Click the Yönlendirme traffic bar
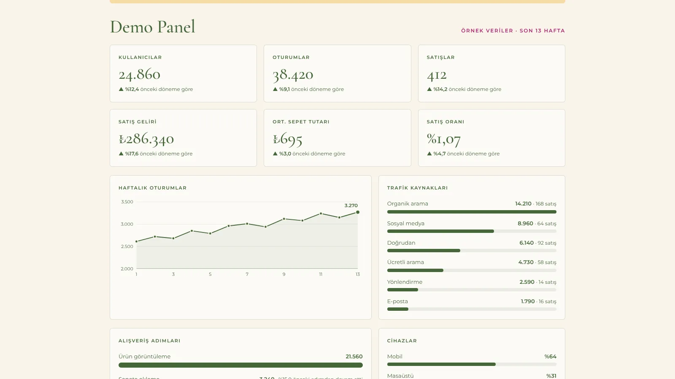The width and height of the screenshot is (675, 379). coord(472,290)
